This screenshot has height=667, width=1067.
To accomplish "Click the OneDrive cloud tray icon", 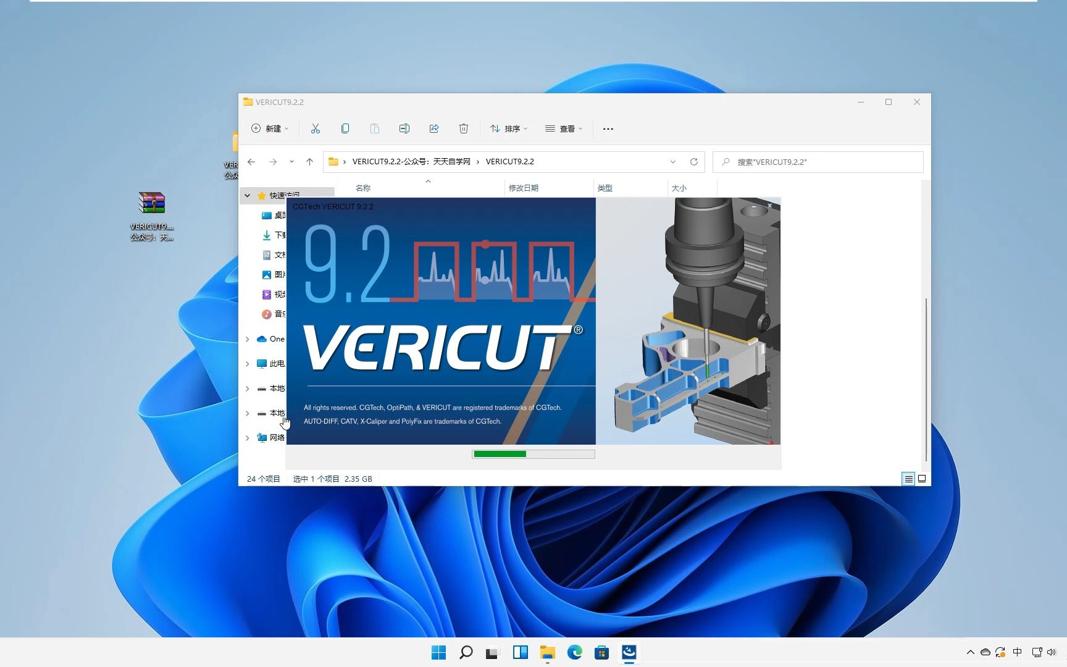I will point(985,652).
